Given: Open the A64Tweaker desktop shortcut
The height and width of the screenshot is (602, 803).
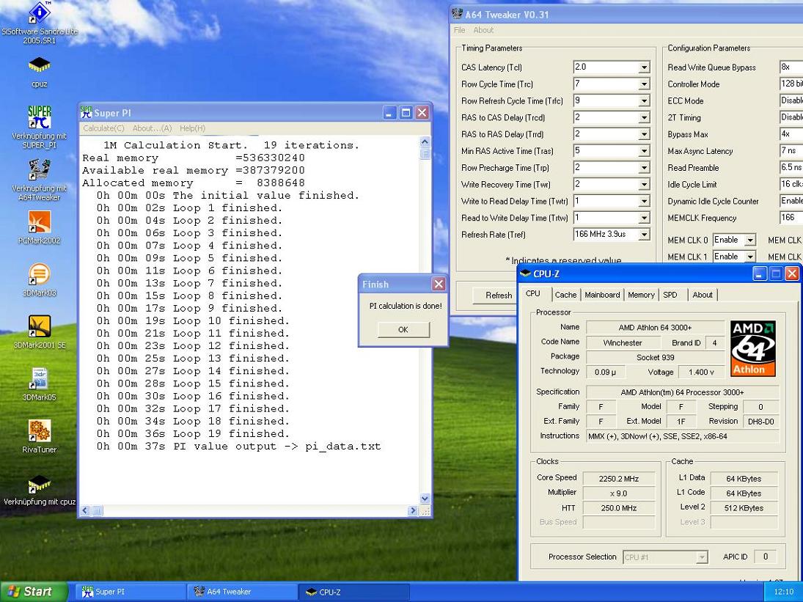Looking at the screenshot, I should coord(39,170).
